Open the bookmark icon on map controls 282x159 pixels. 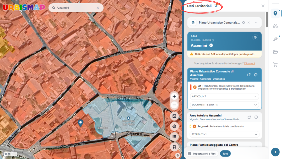174,147
